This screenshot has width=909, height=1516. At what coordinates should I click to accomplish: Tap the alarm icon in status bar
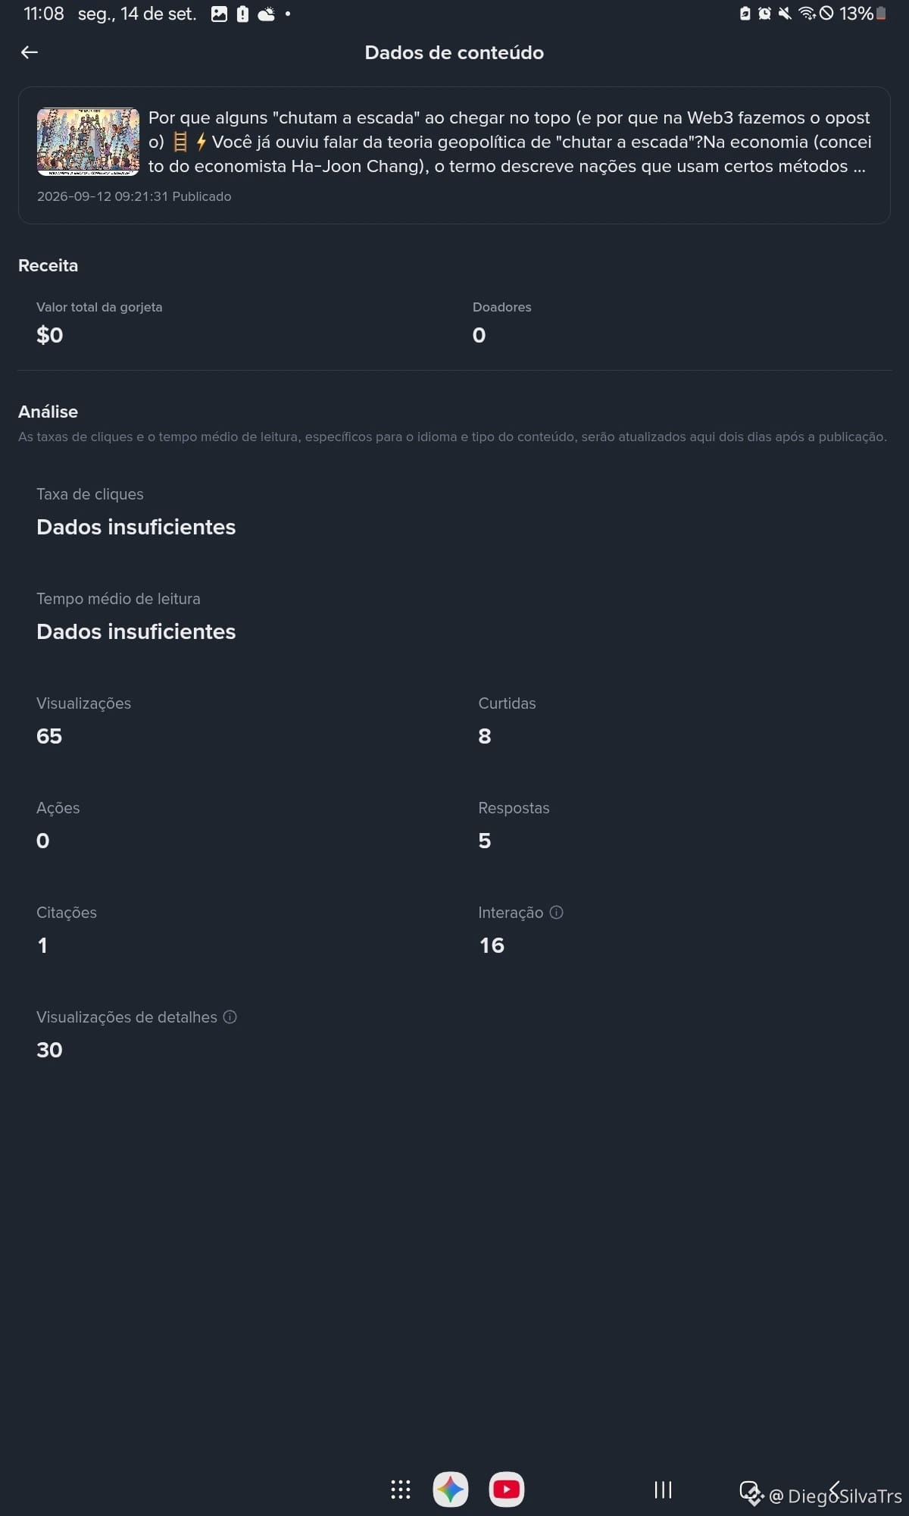pyautogui.click(x=765, y=14)
